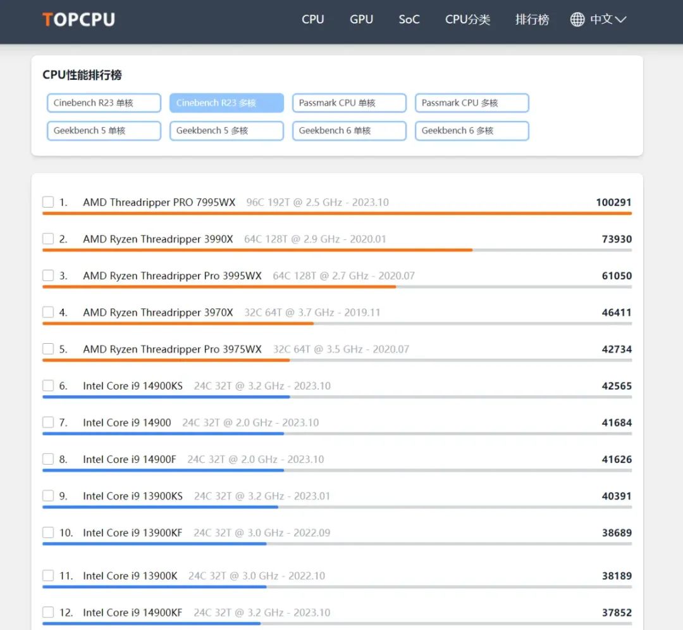This screenshot has width=683, height=630.
Task: Check the Core i9 13900KS checkbox
Action: (48, 496)
